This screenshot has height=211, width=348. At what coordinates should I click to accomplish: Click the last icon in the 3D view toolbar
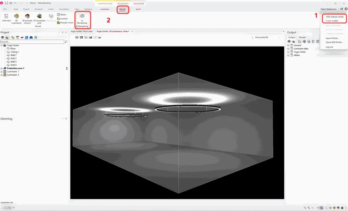[x=100, y=37]
